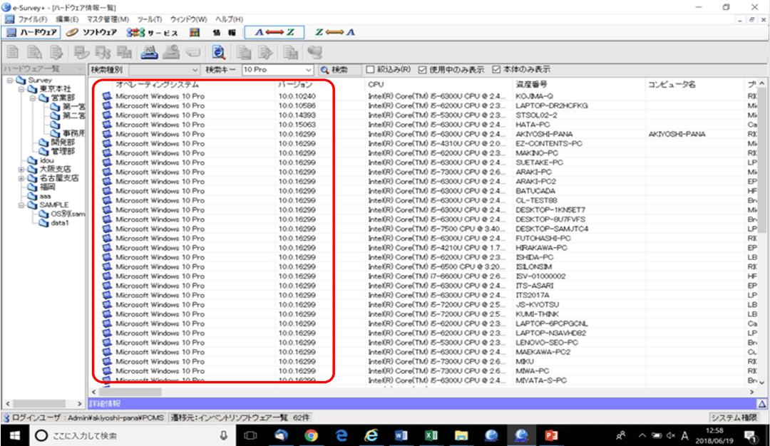Image resolution: width=770 pixels, height=446 pixels.
Task: Open the 編集(E) menu
Action: click(67, 19)
